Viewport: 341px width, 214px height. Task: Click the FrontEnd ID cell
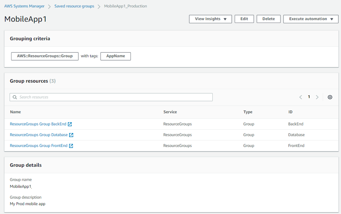point(296,146)
